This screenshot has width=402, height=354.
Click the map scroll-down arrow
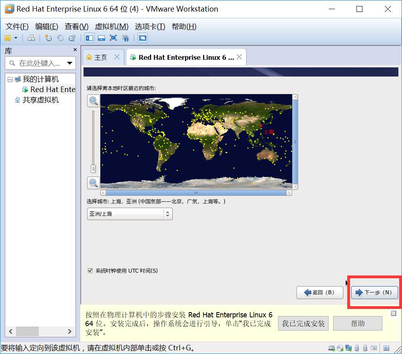coord(295,187)
